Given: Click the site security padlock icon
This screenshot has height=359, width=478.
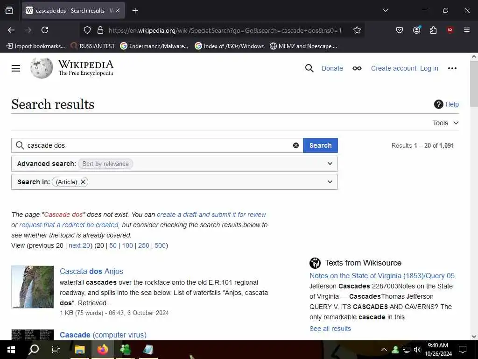Looking at the screenshot, I should click(100, 30).
